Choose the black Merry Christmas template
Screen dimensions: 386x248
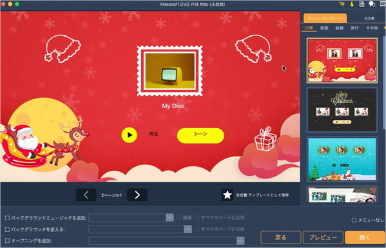[342, 110]
